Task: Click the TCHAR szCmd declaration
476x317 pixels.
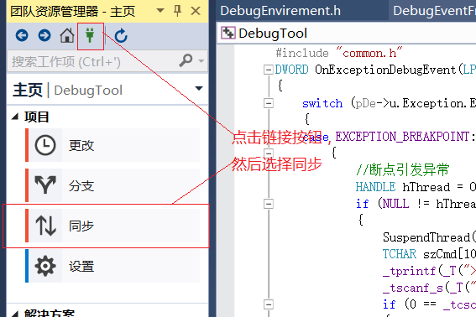Action: 429,253
